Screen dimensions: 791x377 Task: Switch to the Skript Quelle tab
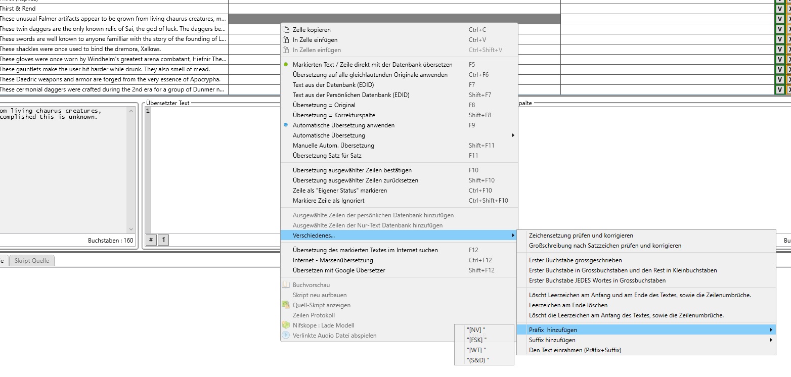32,261
